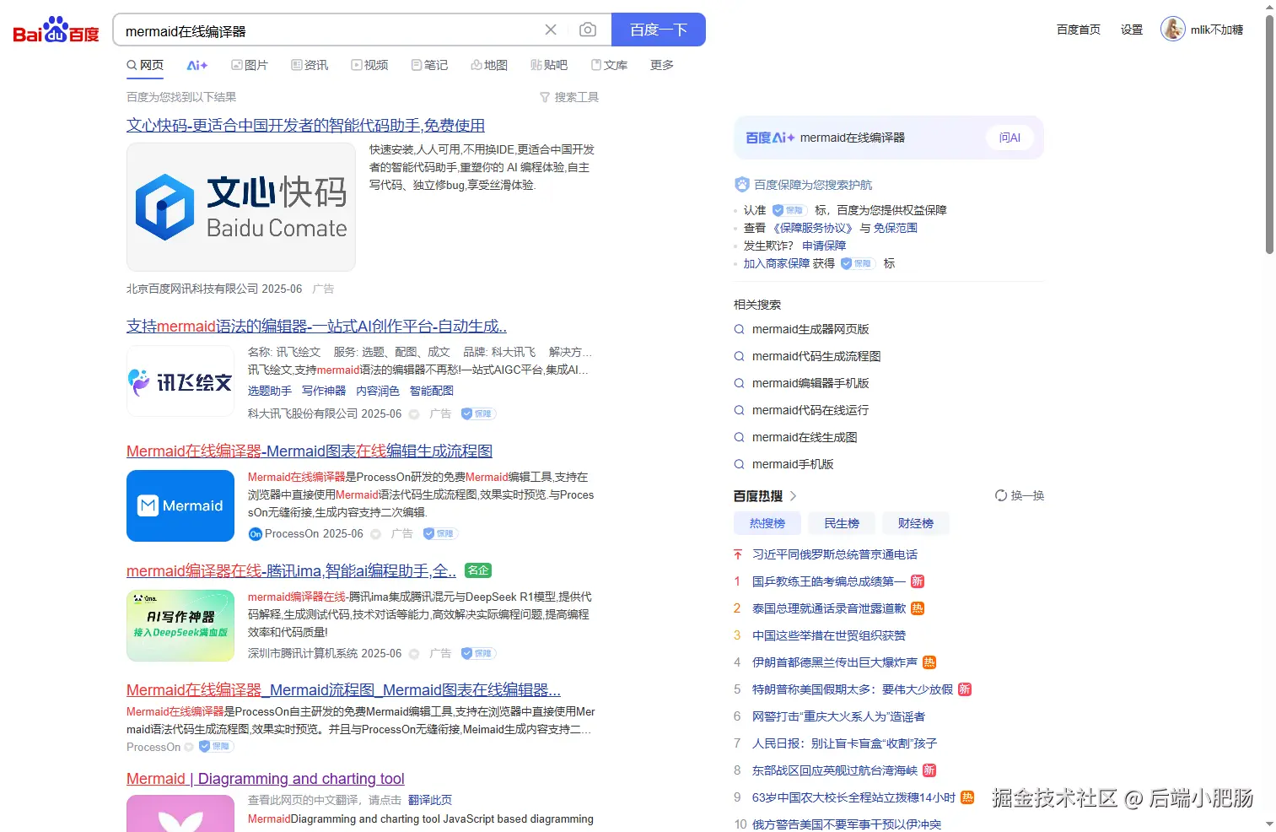Open the 选题助手 sublink
The width and height of the screenshot is (1276, 832).
[270, 391]
